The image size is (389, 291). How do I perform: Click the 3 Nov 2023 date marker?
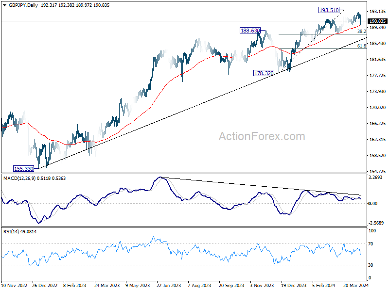[262, 285]
